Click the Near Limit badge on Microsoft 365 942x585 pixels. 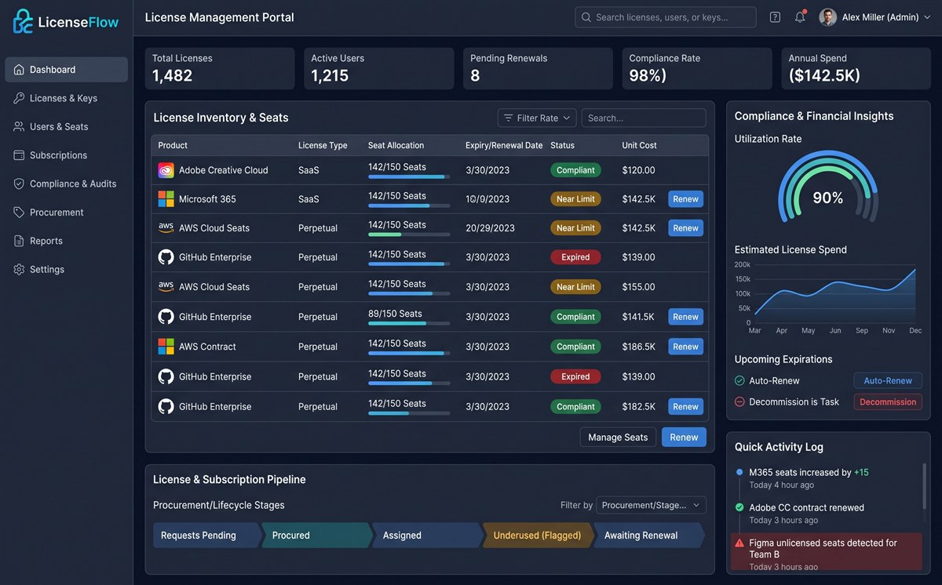[575, 199]
